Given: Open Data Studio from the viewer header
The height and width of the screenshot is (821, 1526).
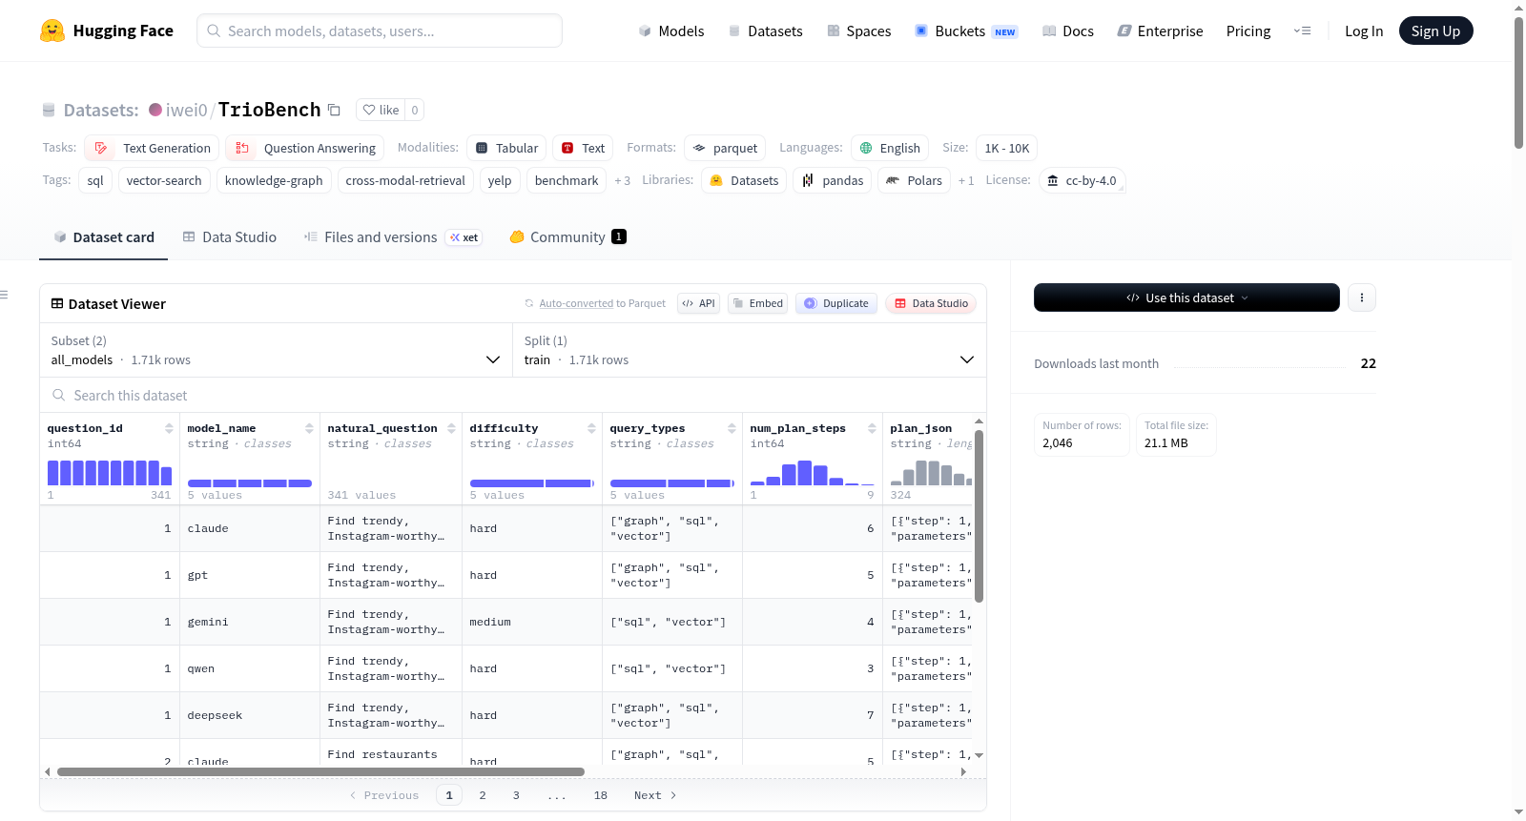Looking at the screenshot, I should point(931,303).
